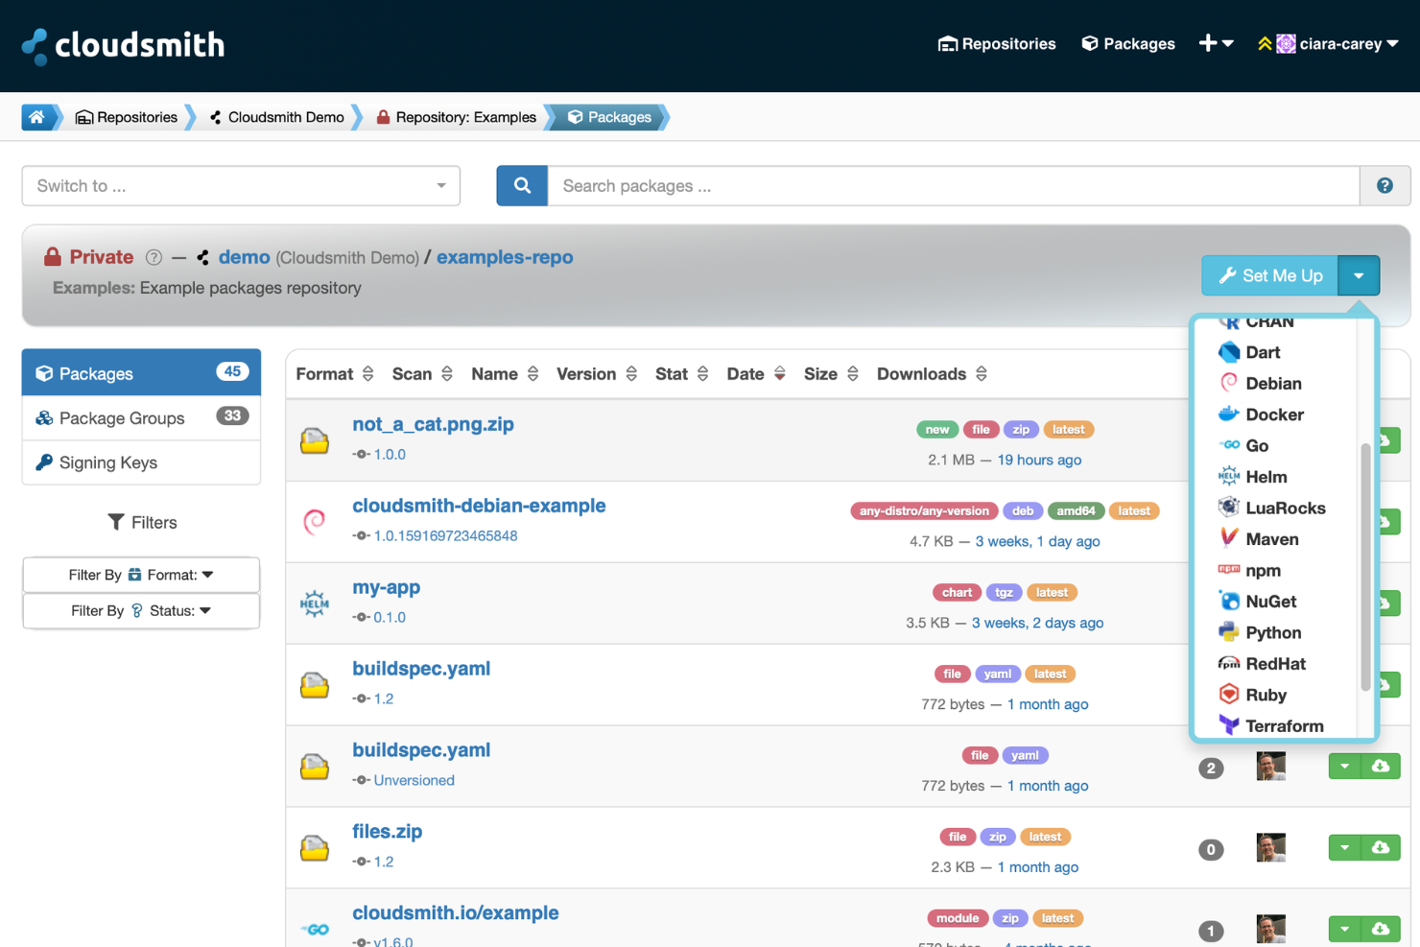Sort by Size column
Viewport: 1420px width, 947px height.
pyautogui.click(x=830, y=374)
